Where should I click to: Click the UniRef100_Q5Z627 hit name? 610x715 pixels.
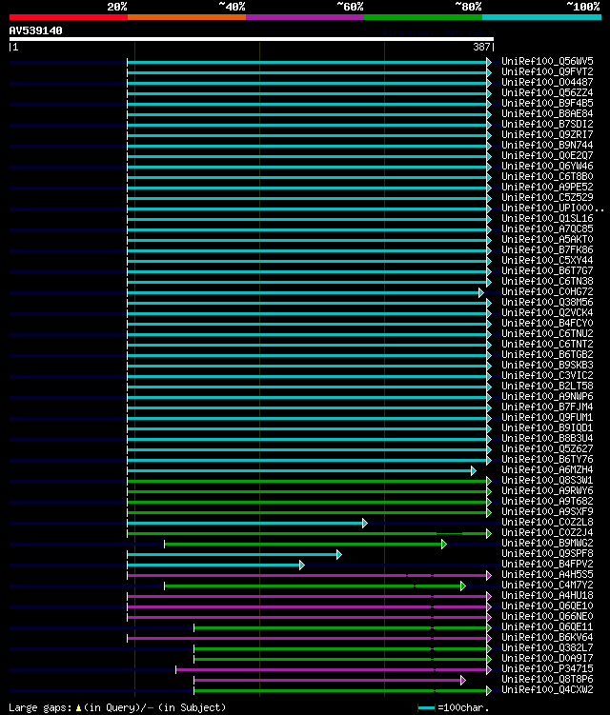[547, 449]
